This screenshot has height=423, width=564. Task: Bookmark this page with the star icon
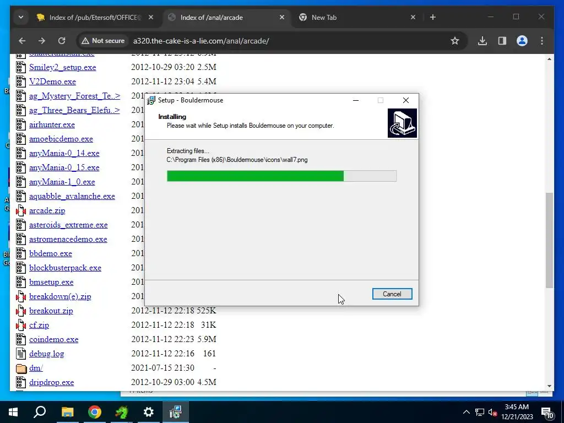point(454,41)
